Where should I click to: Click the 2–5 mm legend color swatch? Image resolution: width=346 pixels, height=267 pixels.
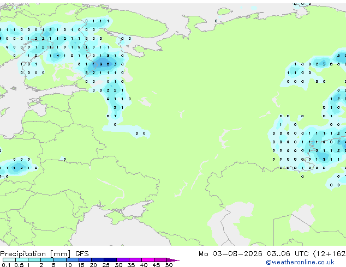47,260
